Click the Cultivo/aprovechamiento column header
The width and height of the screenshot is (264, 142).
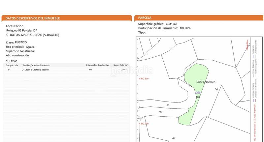[36, 65]
